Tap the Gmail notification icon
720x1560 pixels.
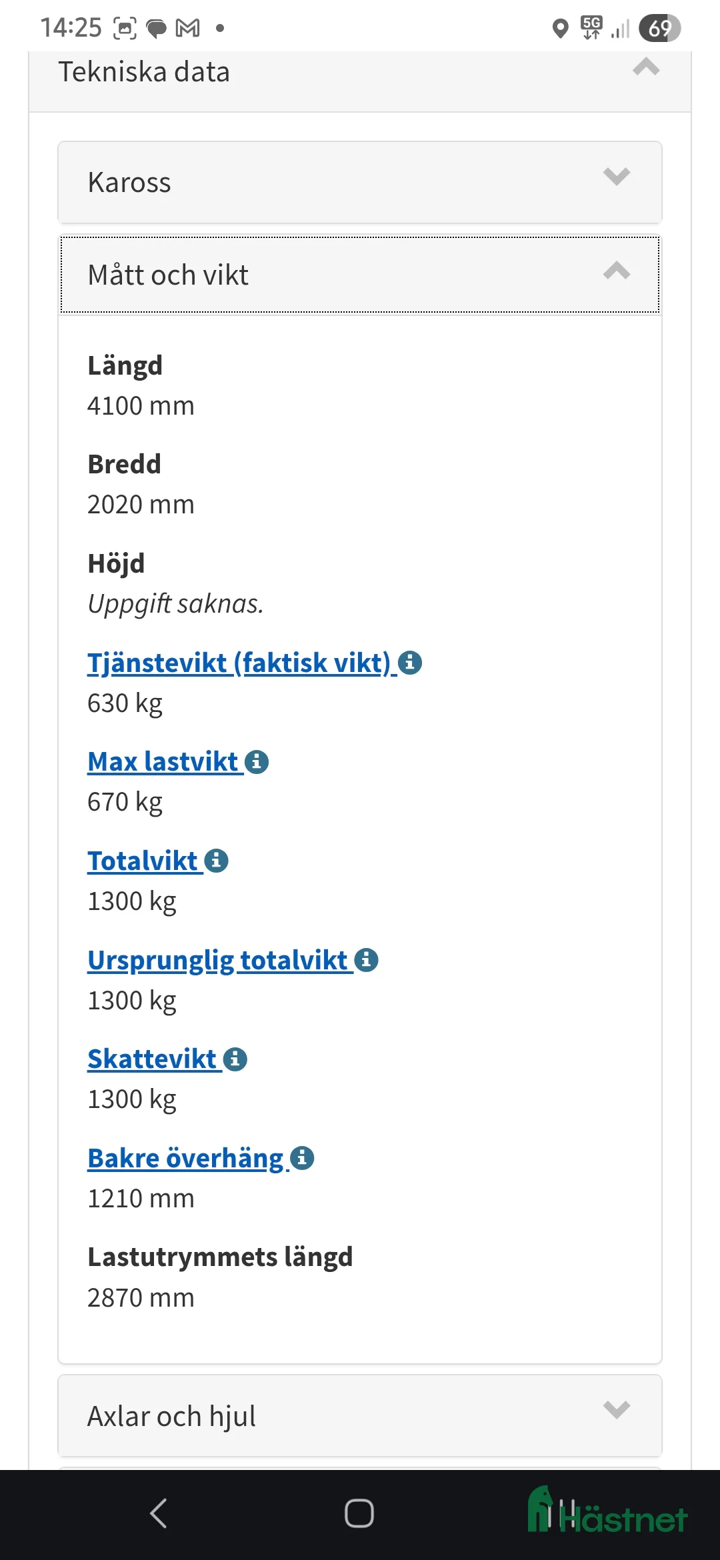[189, 28]
